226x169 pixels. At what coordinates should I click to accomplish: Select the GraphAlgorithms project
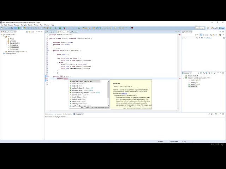click(x=10, y=54)
